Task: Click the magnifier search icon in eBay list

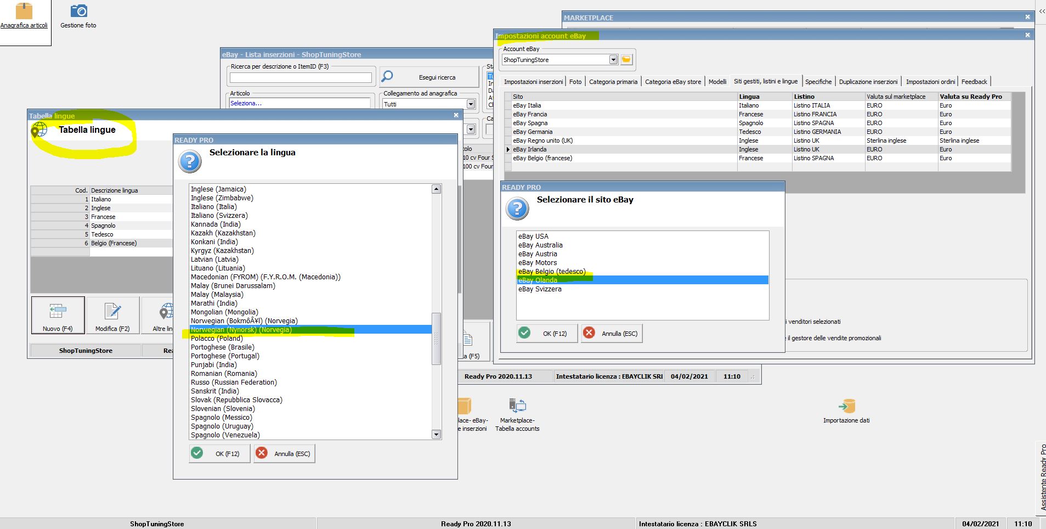Action: 387,76
